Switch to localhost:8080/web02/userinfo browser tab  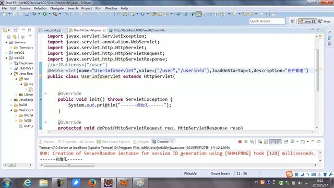pyautogui.click(x=137, y=30)
